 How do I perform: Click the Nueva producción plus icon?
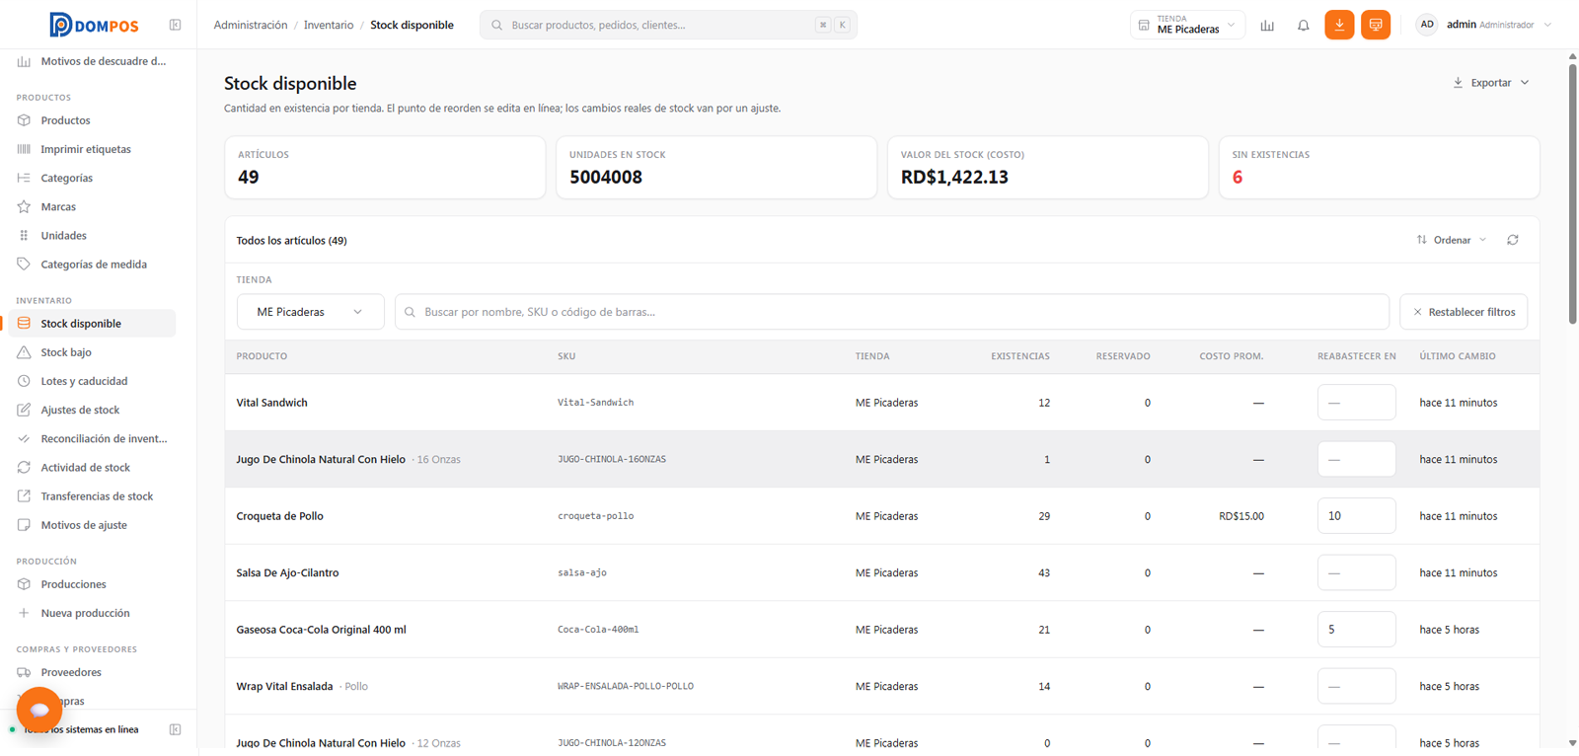click(24, 613)
